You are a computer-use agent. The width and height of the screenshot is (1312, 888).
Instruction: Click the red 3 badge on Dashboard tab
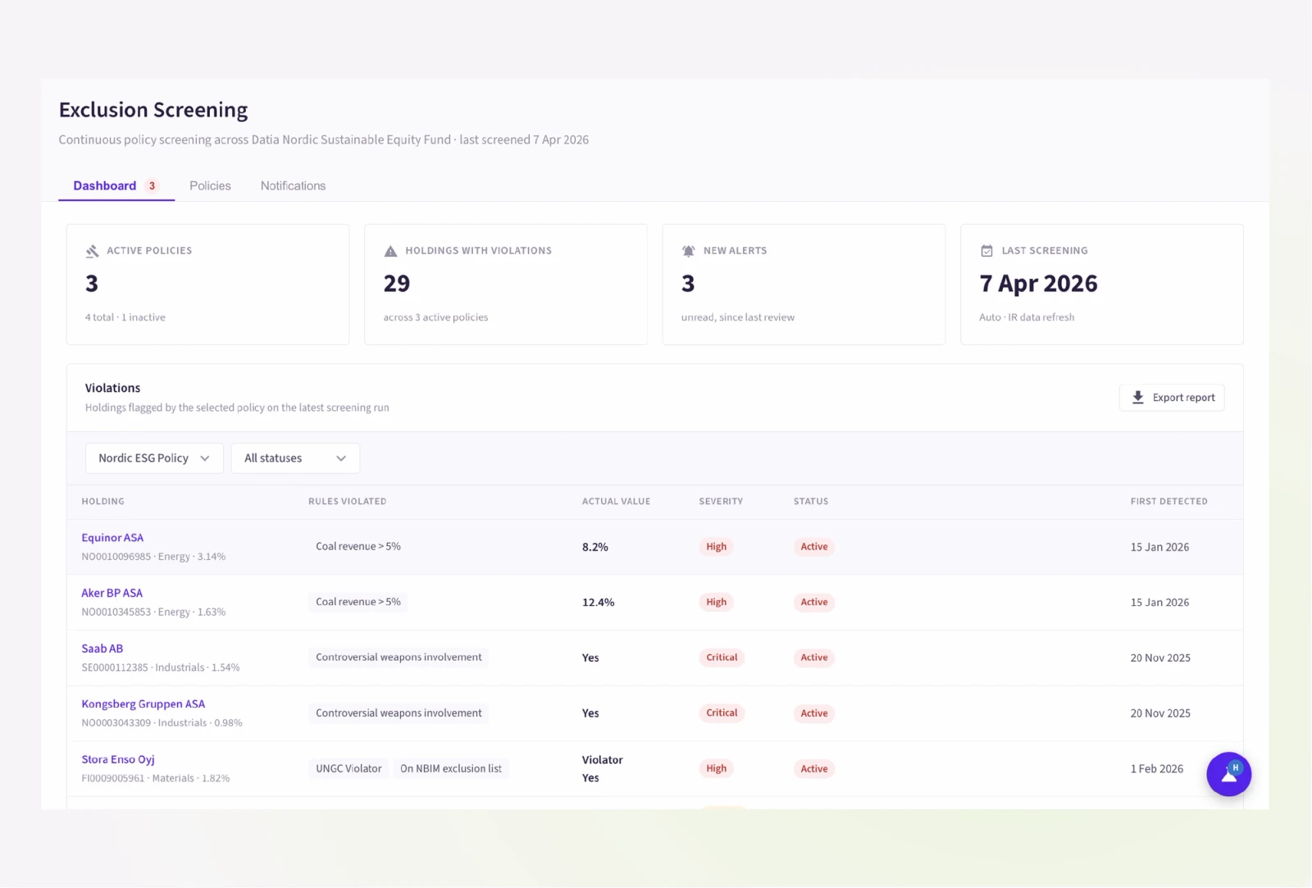[x=152, y=186]
